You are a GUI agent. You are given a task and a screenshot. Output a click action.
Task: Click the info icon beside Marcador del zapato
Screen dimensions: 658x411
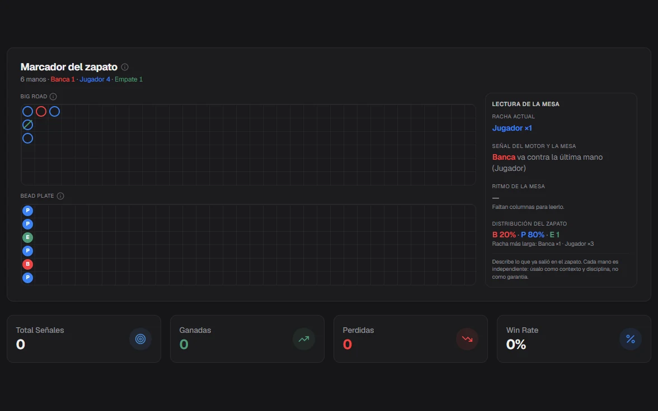click(125, 67)
